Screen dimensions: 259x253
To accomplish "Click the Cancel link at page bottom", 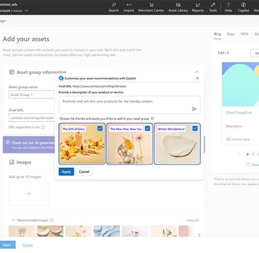I will pos(28,245).
